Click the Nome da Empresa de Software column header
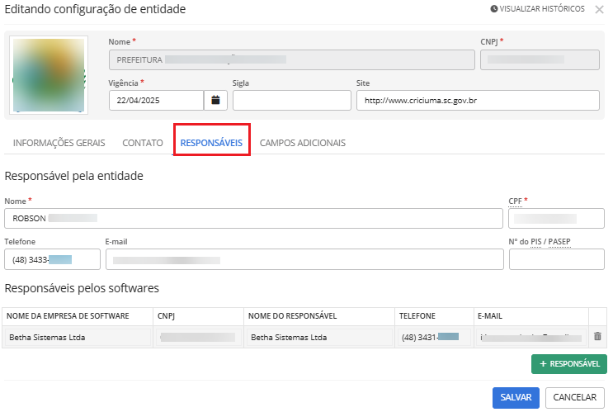 tap(68, 315)
